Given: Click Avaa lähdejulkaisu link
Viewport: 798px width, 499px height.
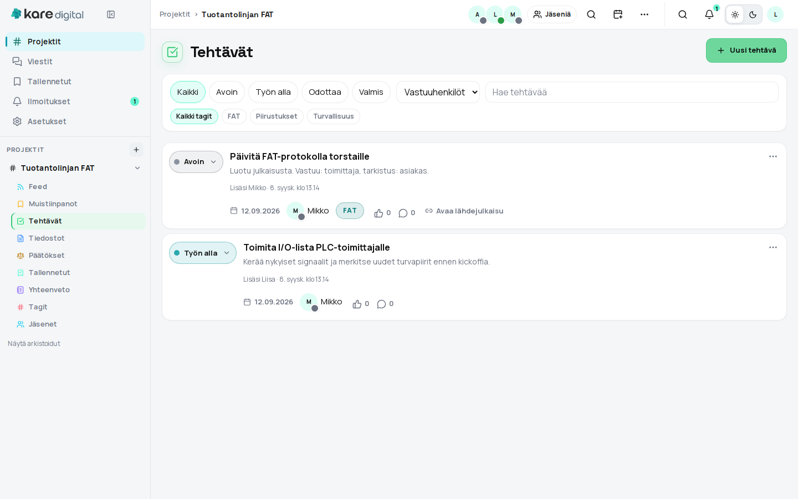Looking at the screenshot, I should [464, 211].
